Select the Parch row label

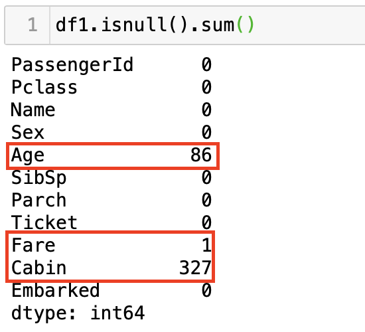point(38,200)
